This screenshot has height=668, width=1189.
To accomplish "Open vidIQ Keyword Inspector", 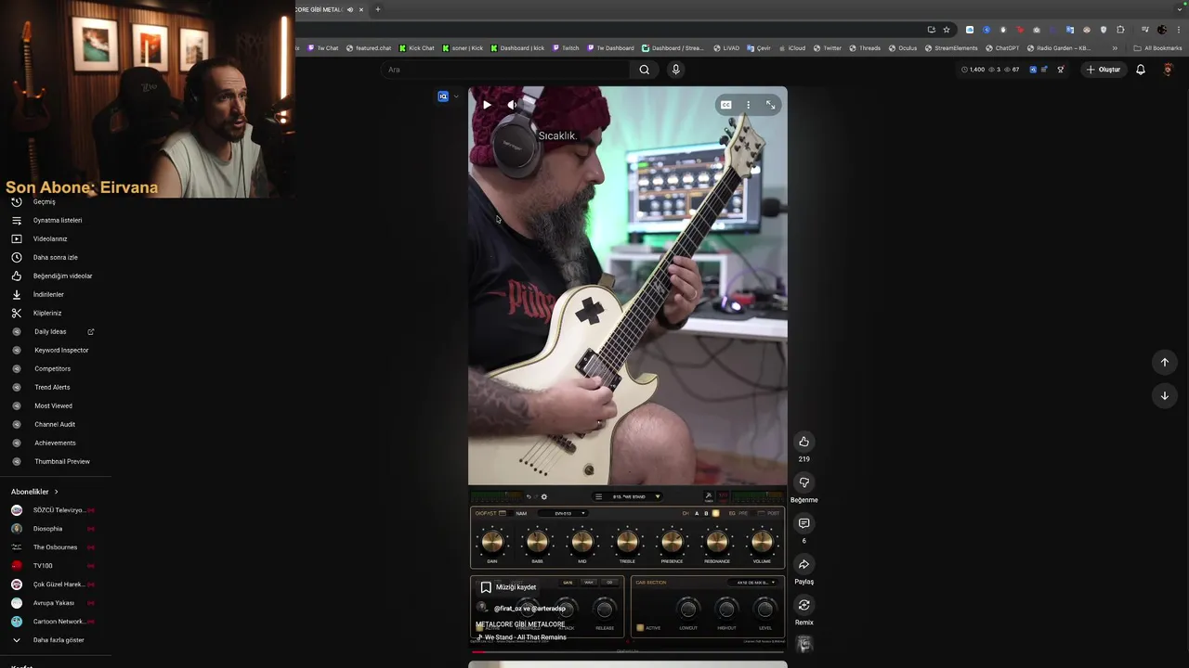I will coord(56,350).
